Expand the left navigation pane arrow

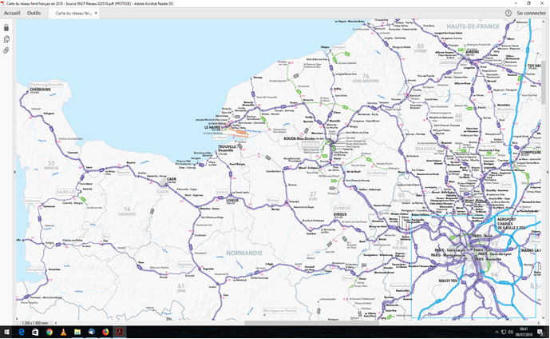[14, 172]
